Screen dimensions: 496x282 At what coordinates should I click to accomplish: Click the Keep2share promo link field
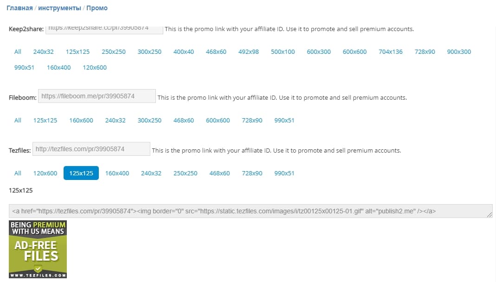(104, 29)
